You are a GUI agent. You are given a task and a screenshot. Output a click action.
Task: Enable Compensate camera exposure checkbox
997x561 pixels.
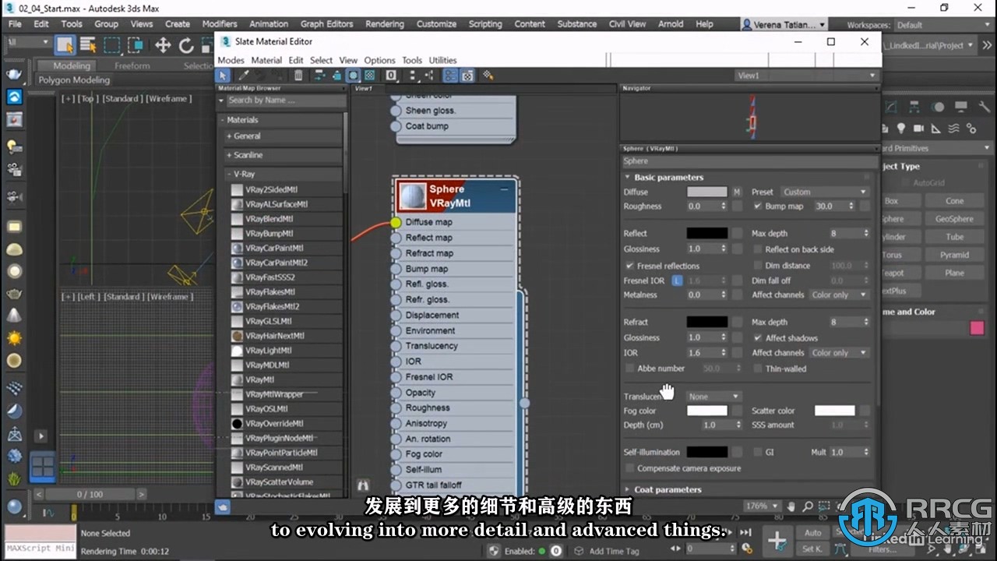(629, 468)
